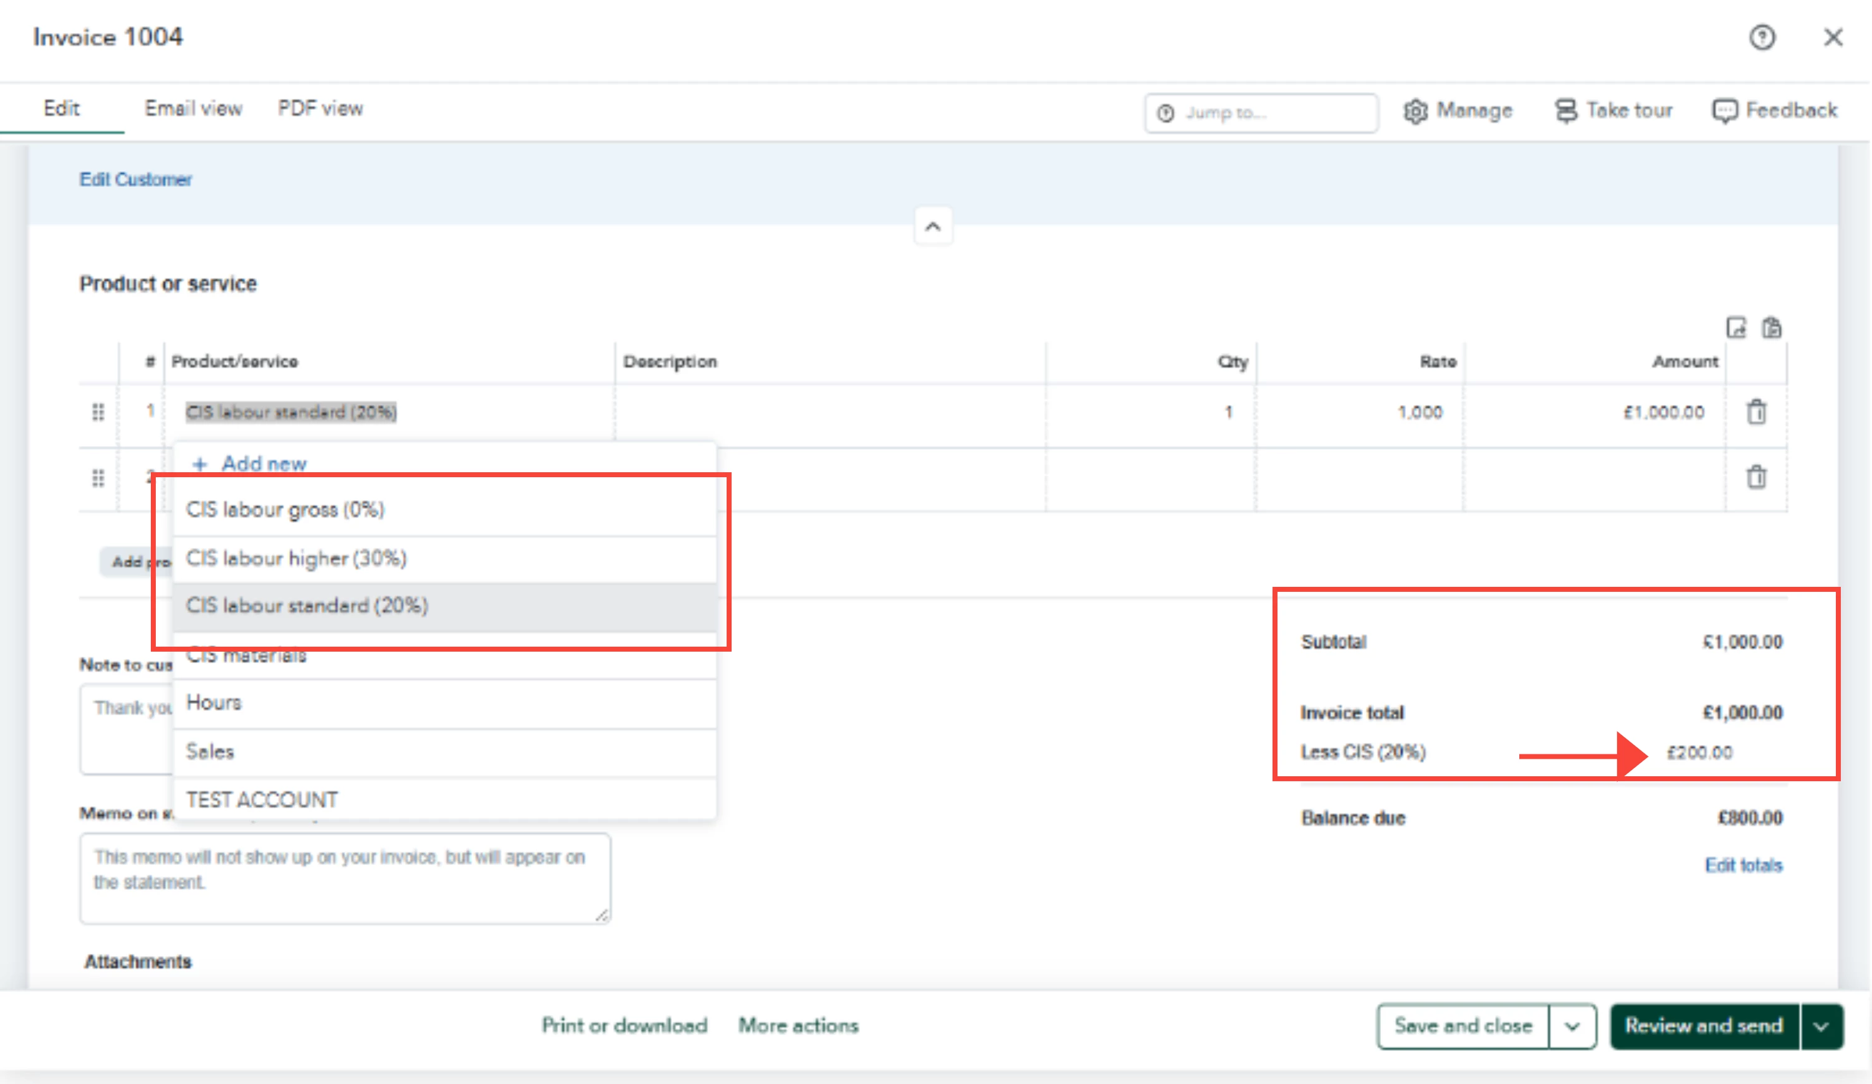This screenshot has height=1084, width=1872.
Task: Delete line 2 with its bin icon
Action: pyautogui.click(x=1756, y=477)
